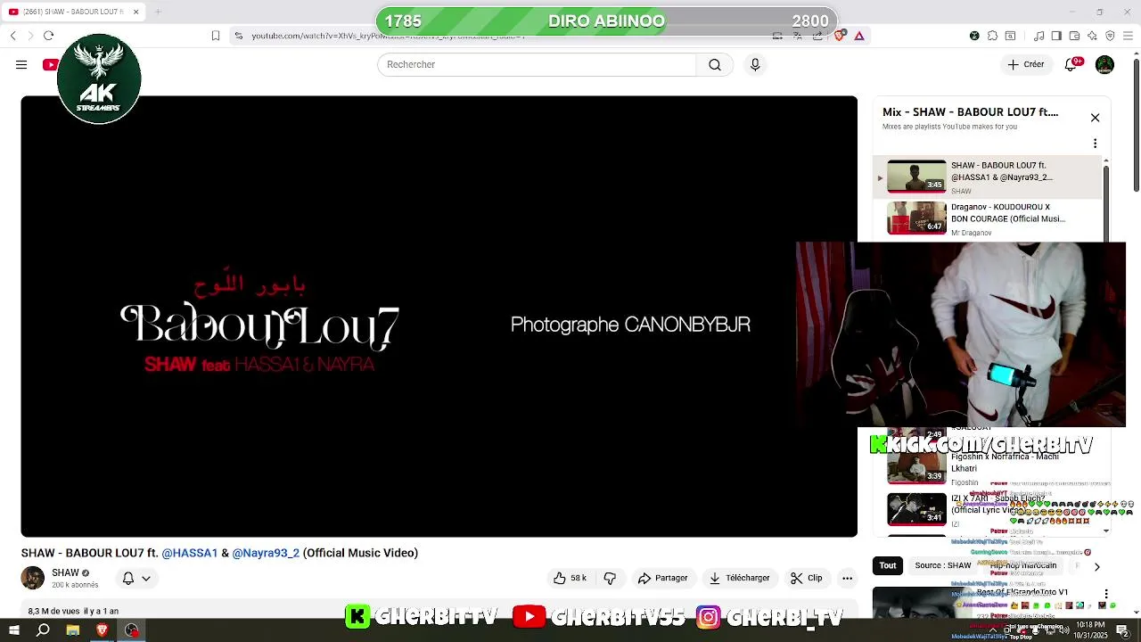Viewport: 1141px width, 642px height.
Task: Open IZI X 7ARI playlist video thumbnail
Action: 916,509
